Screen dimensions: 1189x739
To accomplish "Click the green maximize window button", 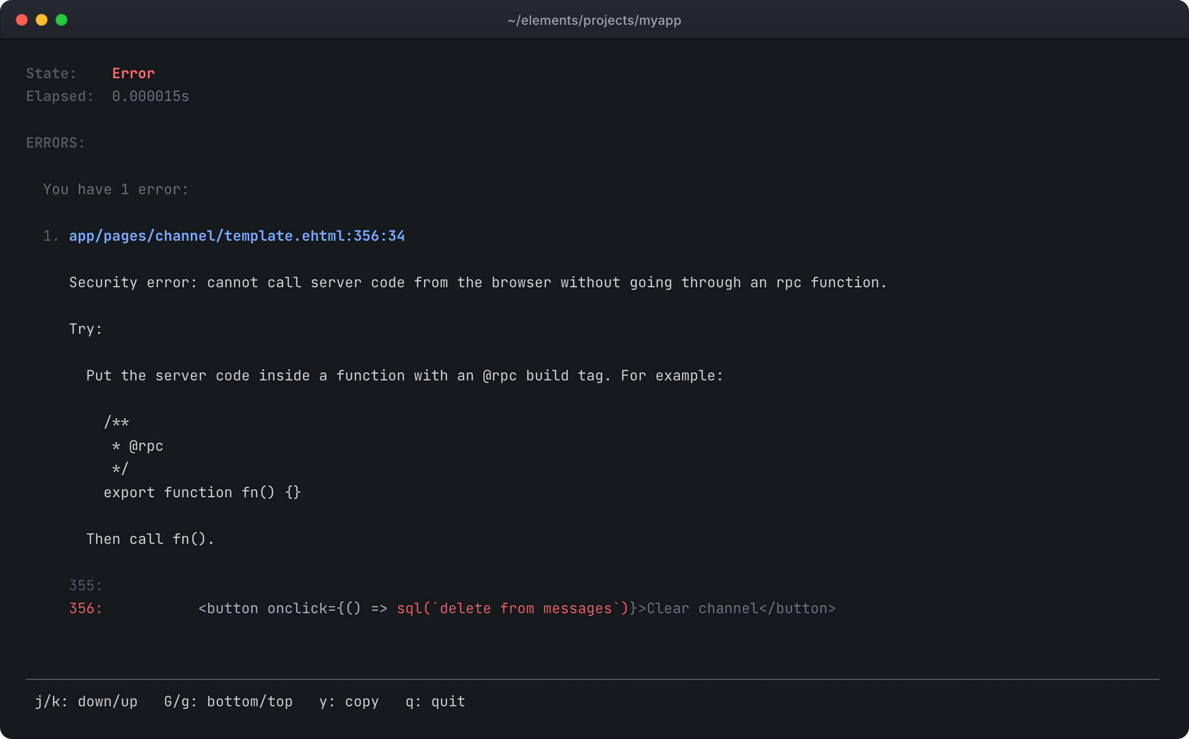I will tap(61, 20).
